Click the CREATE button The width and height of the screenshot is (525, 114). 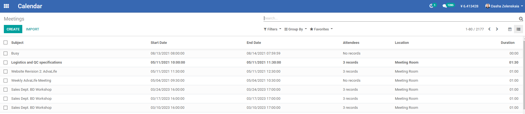click(13, 29)
